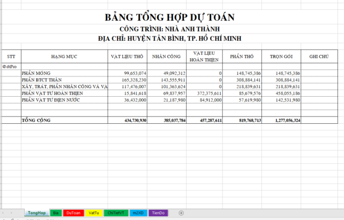Switch to the red DuToan sheet tab
Viewport: 344px width, 220px height.
(74, 213)
